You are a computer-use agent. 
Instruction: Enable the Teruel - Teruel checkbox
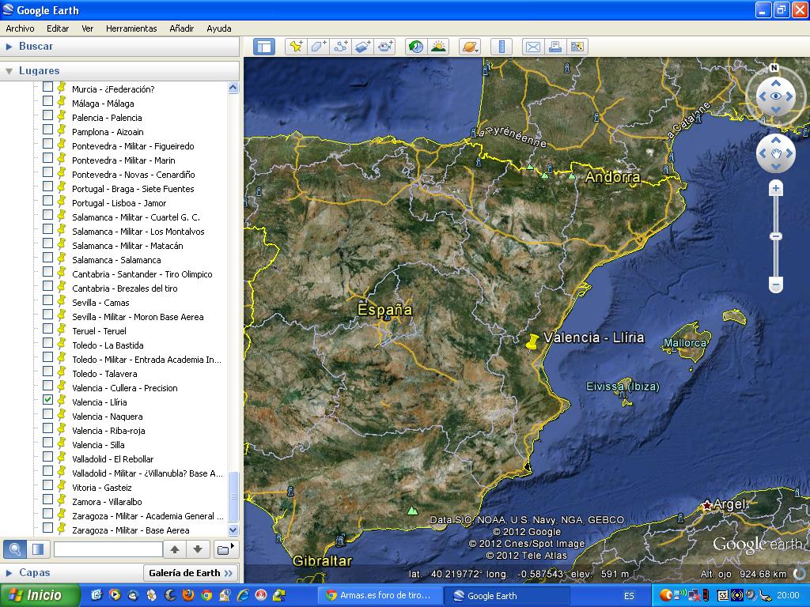click(x=48, y=330)
